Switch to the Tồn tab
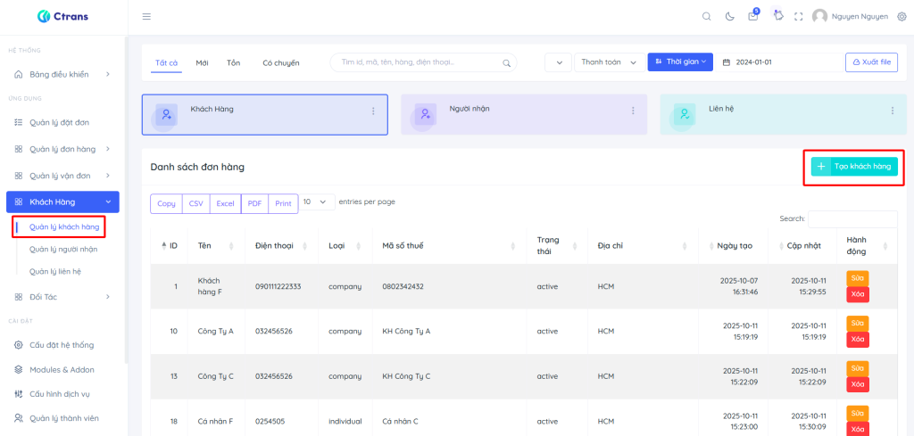 pyautogui.click(x=233, y=63)
